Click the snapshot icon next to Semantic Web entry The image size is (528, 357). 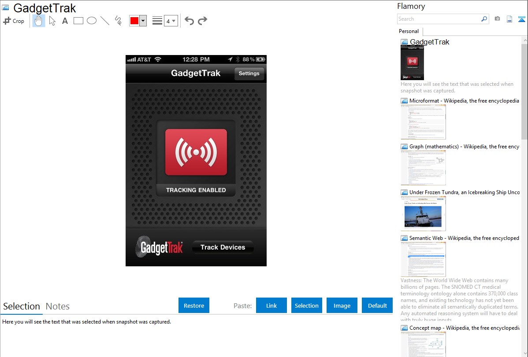click(x=405, y=238)
